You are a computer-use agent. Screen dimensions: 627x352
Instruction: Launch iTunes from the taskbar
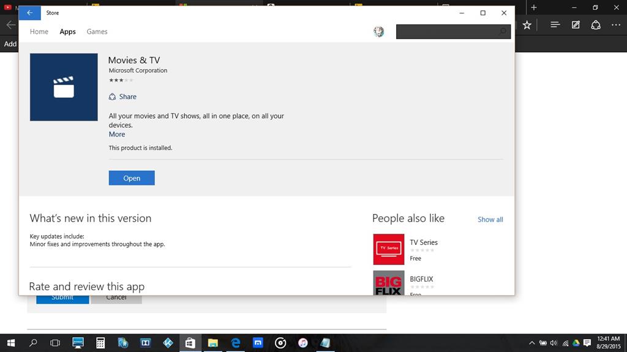302,343
